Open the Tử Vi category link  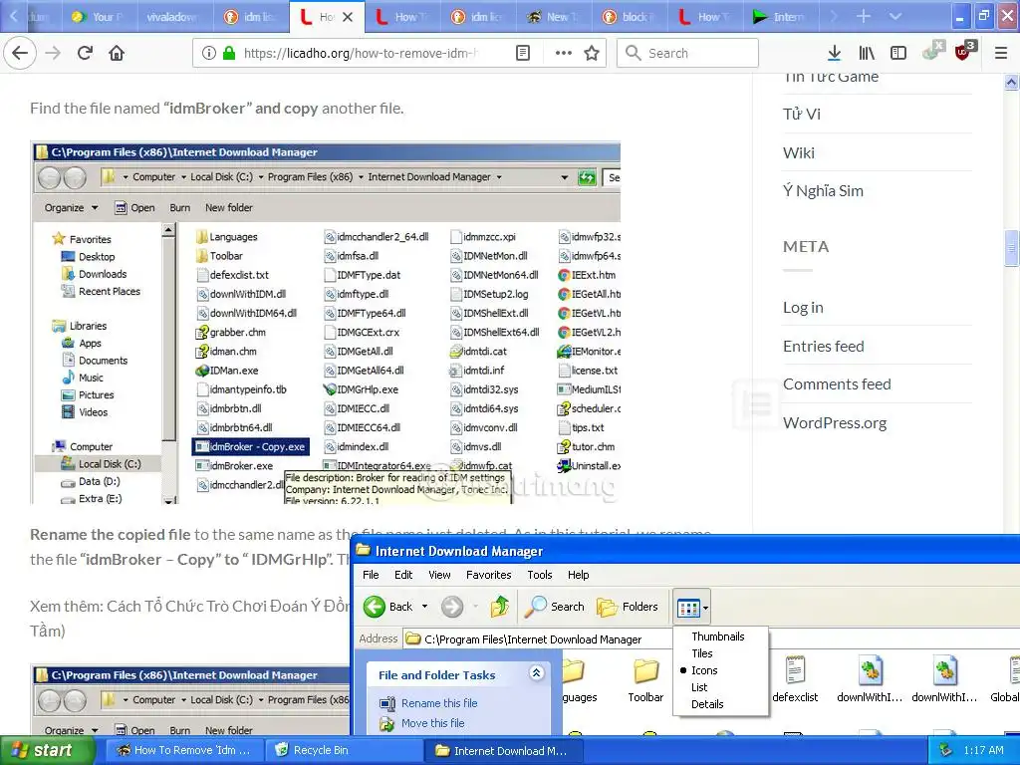pos(802,115)
